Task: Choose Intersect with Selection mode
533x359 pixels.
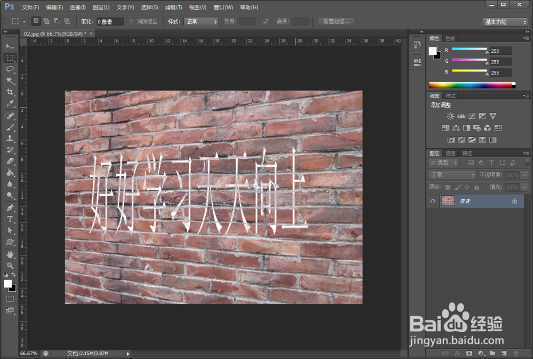Action: pyautogui.click(x=67, y=21)
